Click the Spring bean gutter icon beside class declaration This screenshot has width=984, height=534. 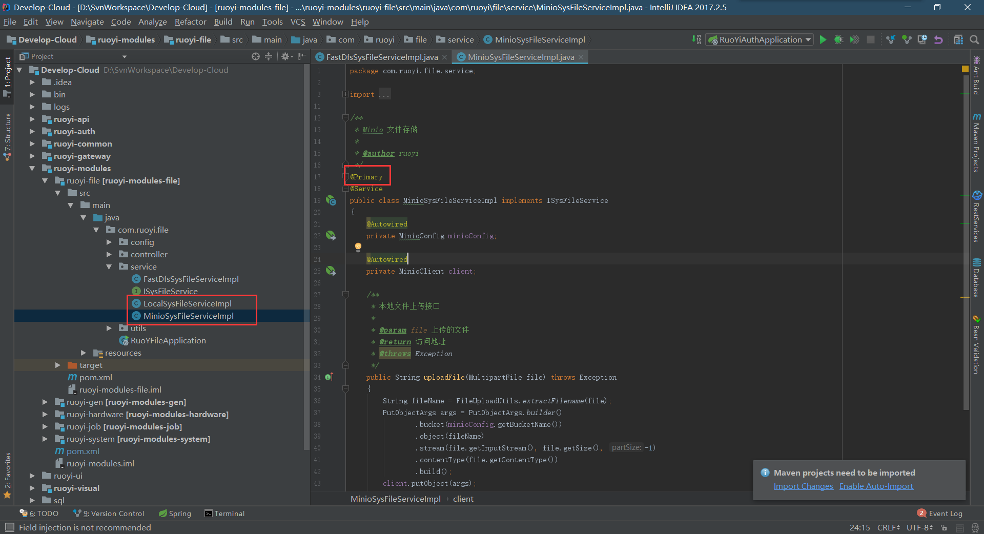click(331, 200)
